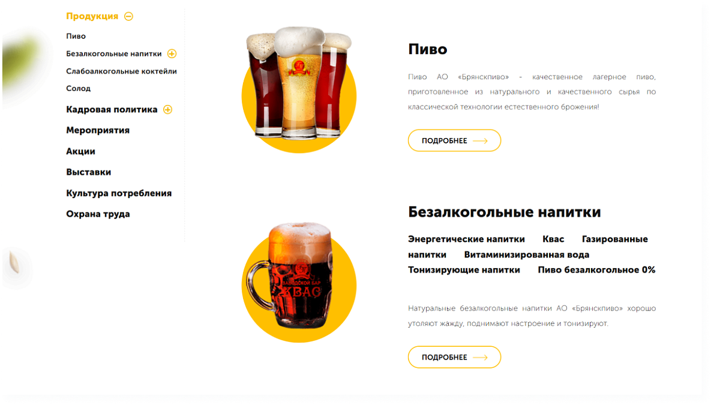Open Витаминизированная вода link
711x405 pixels.
pos(526,255)
